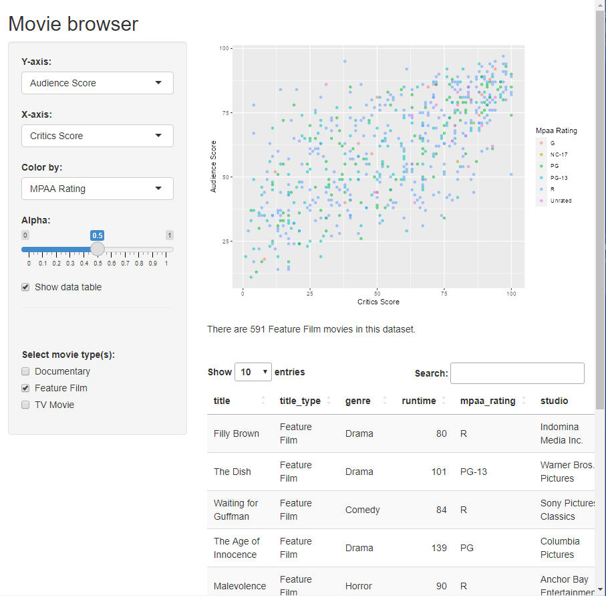Sort table by genre column arrows

(x=385, y=401)
